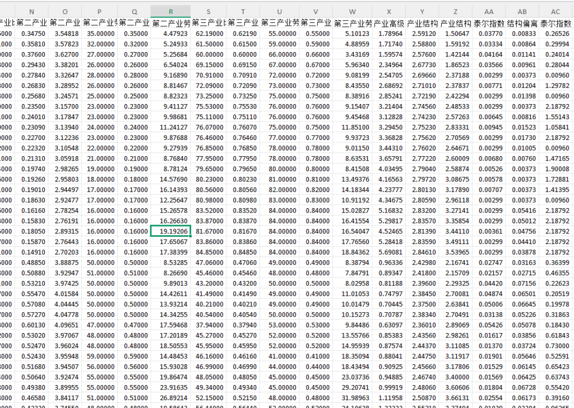Click the selected cell 19.19206
The image size is (574, 408).
(170, 231)
